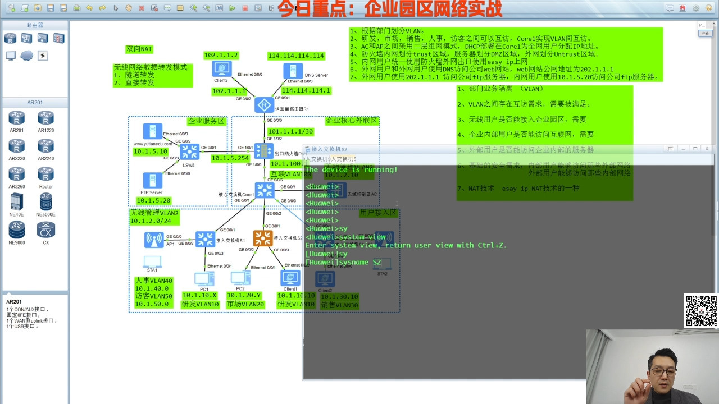Open the forum message icon

click(x=670, y=8)
